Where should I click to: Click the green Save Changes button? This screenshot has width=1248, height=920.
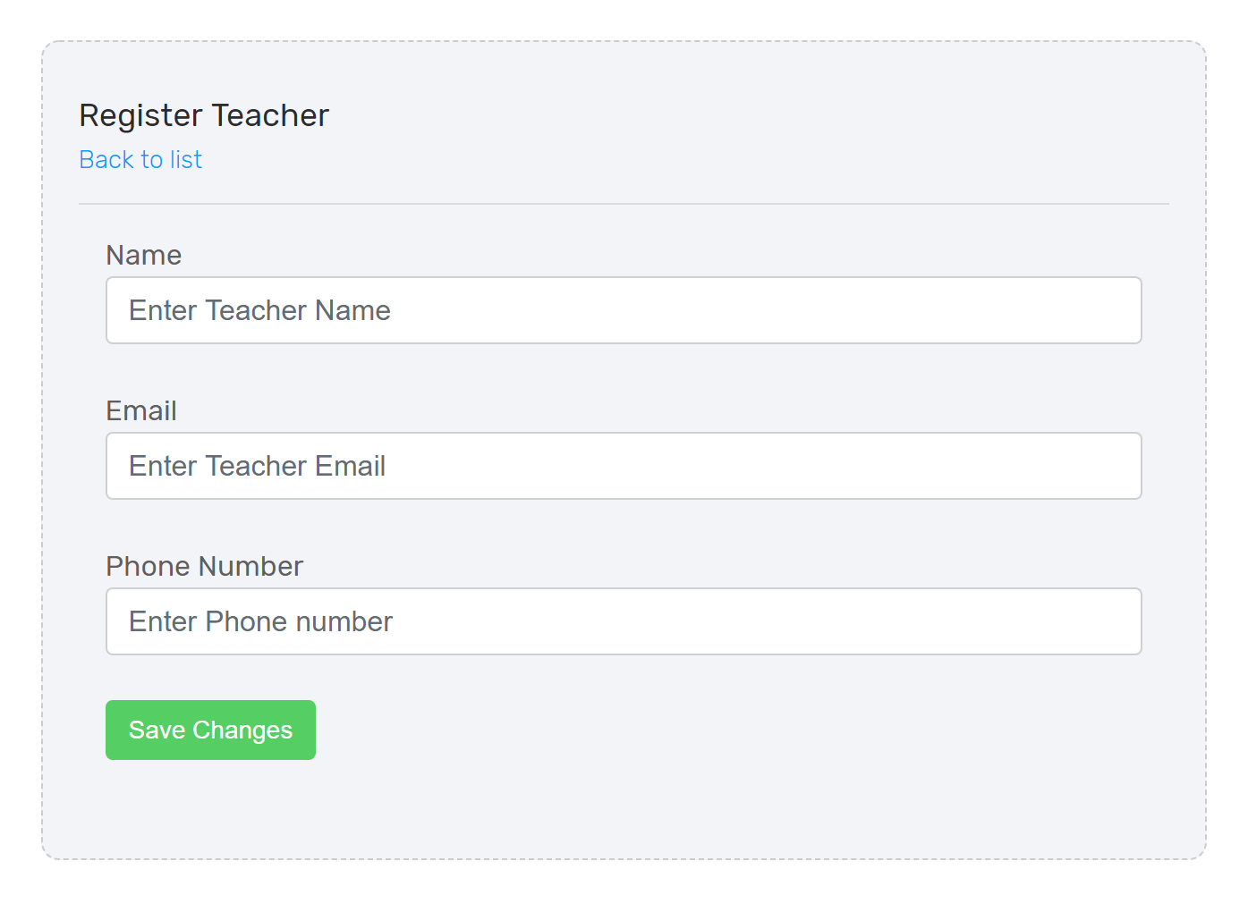click(x=210, y=730)
